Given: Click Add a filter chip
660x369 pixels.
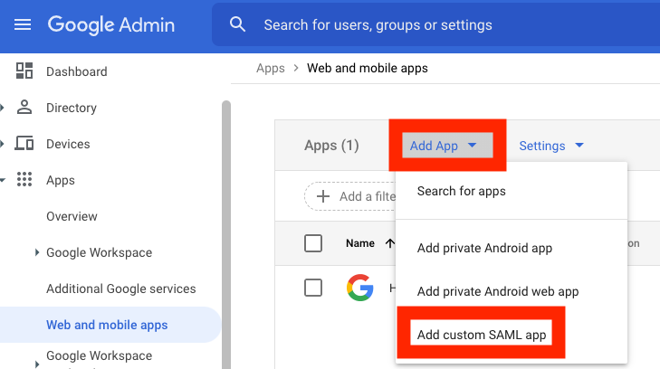Looking at the screenshot, I should point(350,196).
